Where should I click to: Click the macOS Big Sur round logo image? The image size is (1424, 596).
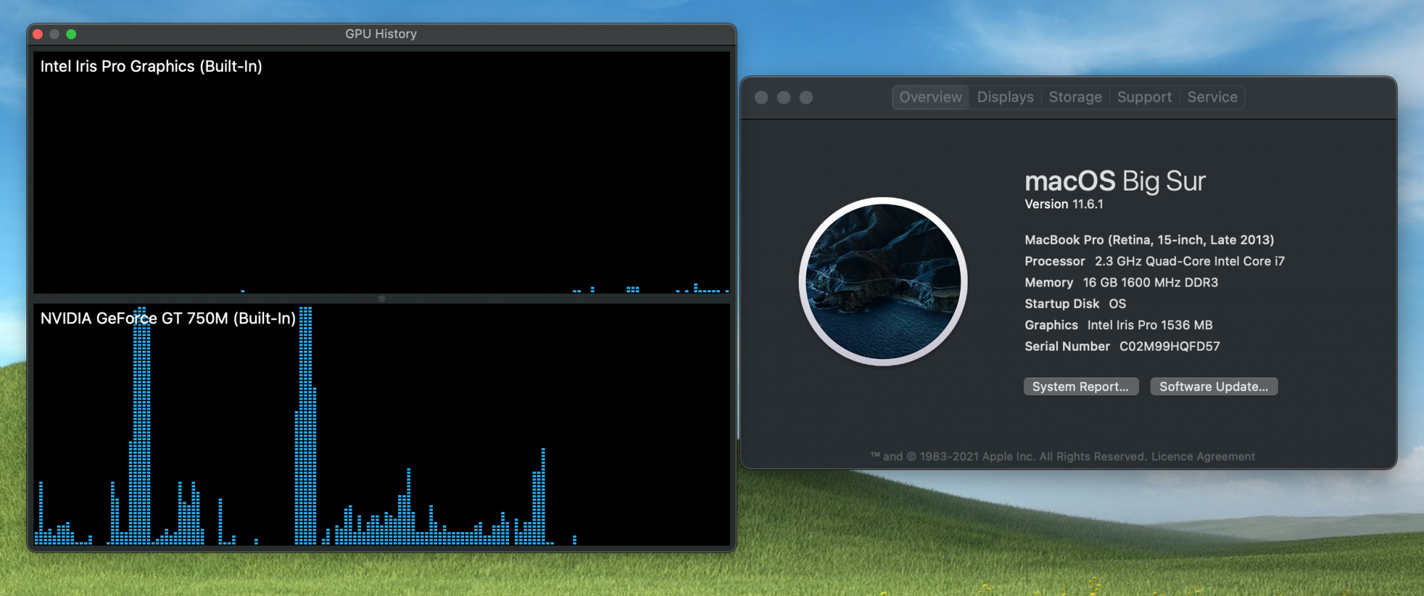click(x=883, y=282)
